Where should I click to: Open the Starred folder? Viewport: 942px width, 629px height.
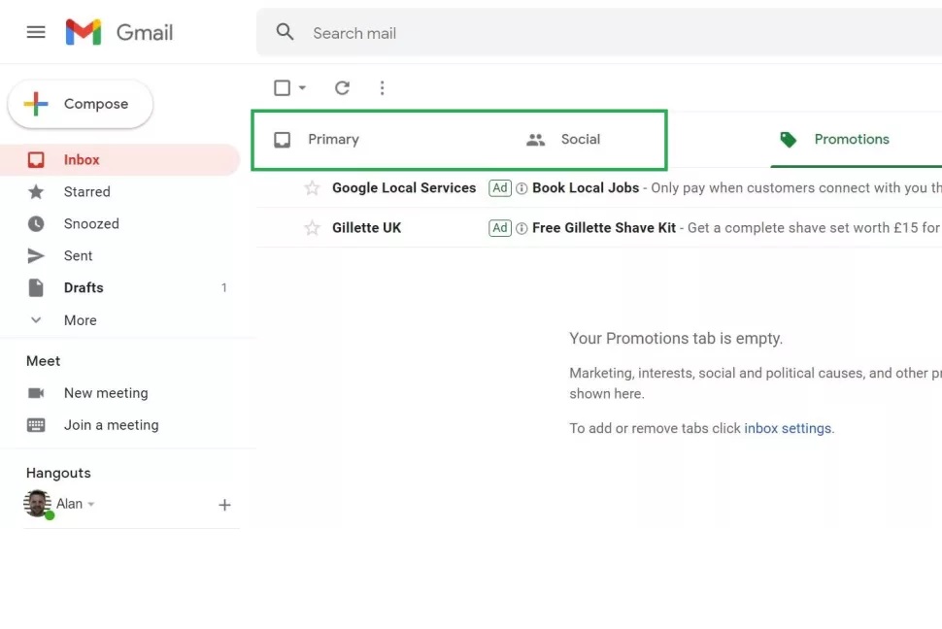coord(120,191)
